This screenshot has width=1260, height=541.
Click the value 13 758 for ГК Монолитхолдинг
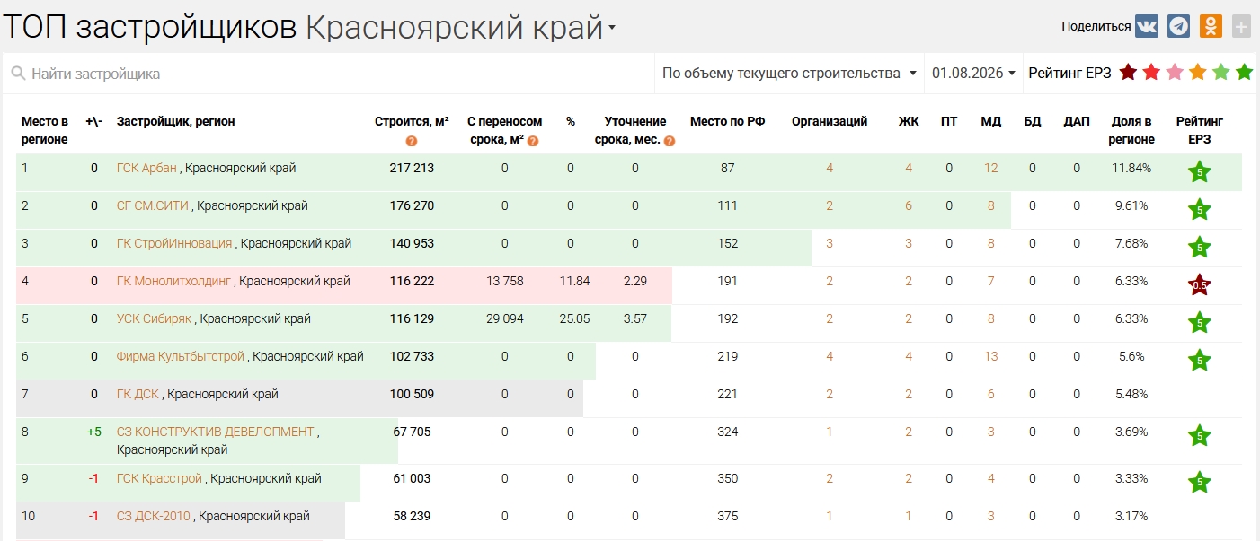pos(505,281)
